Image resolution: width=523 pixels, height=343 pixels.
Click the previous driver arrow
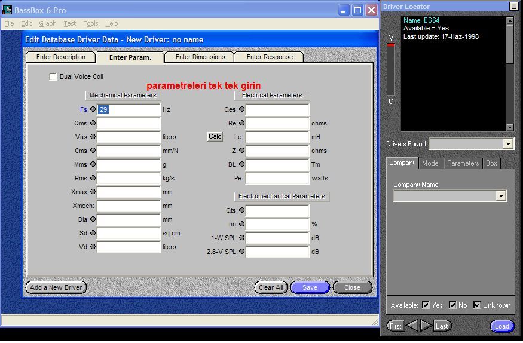[x=412, y=326]
